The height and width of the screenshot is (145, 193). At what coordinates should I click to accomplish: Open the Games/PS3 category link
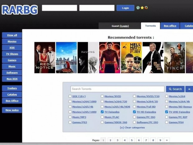coord(79,122)
